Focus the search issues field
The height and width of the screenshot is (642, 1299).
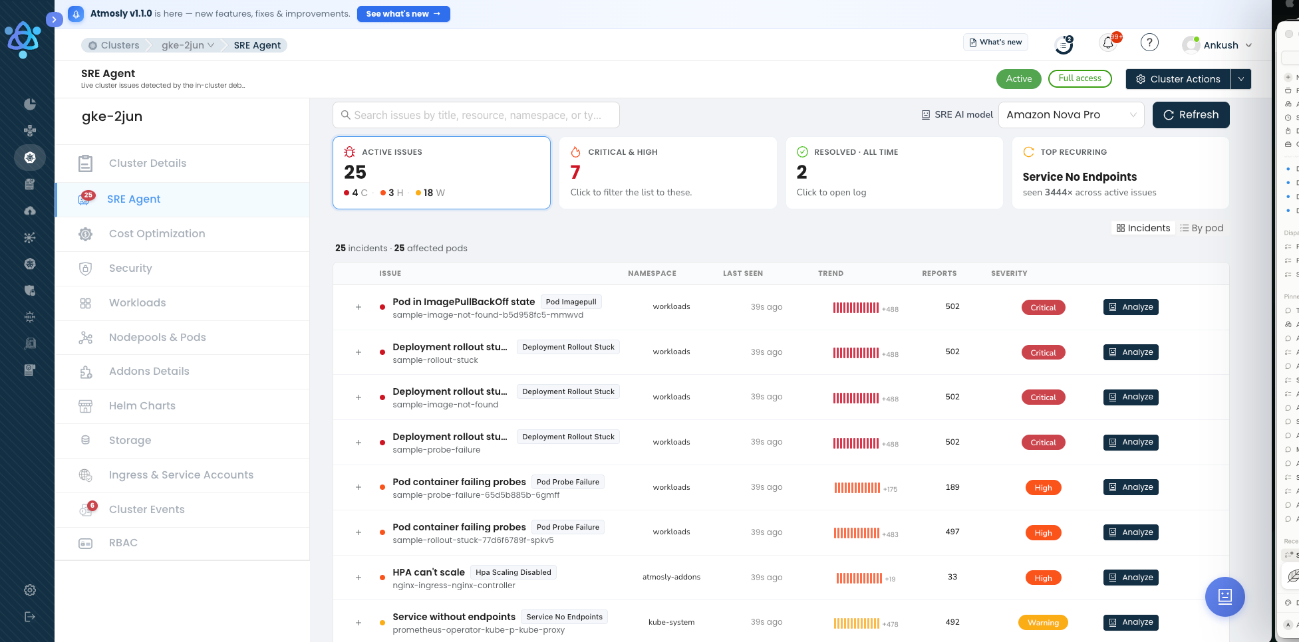[476, 115]
